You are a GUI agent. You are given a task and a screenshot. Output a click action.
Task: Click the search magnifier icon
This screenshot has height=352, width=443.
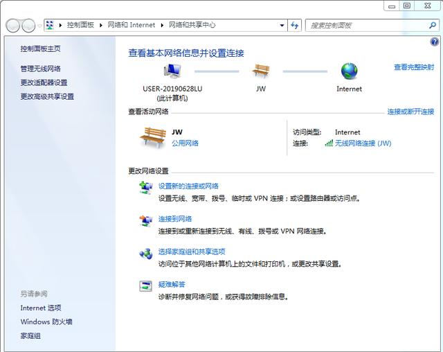pyautogui.click(x=432, y=26)
